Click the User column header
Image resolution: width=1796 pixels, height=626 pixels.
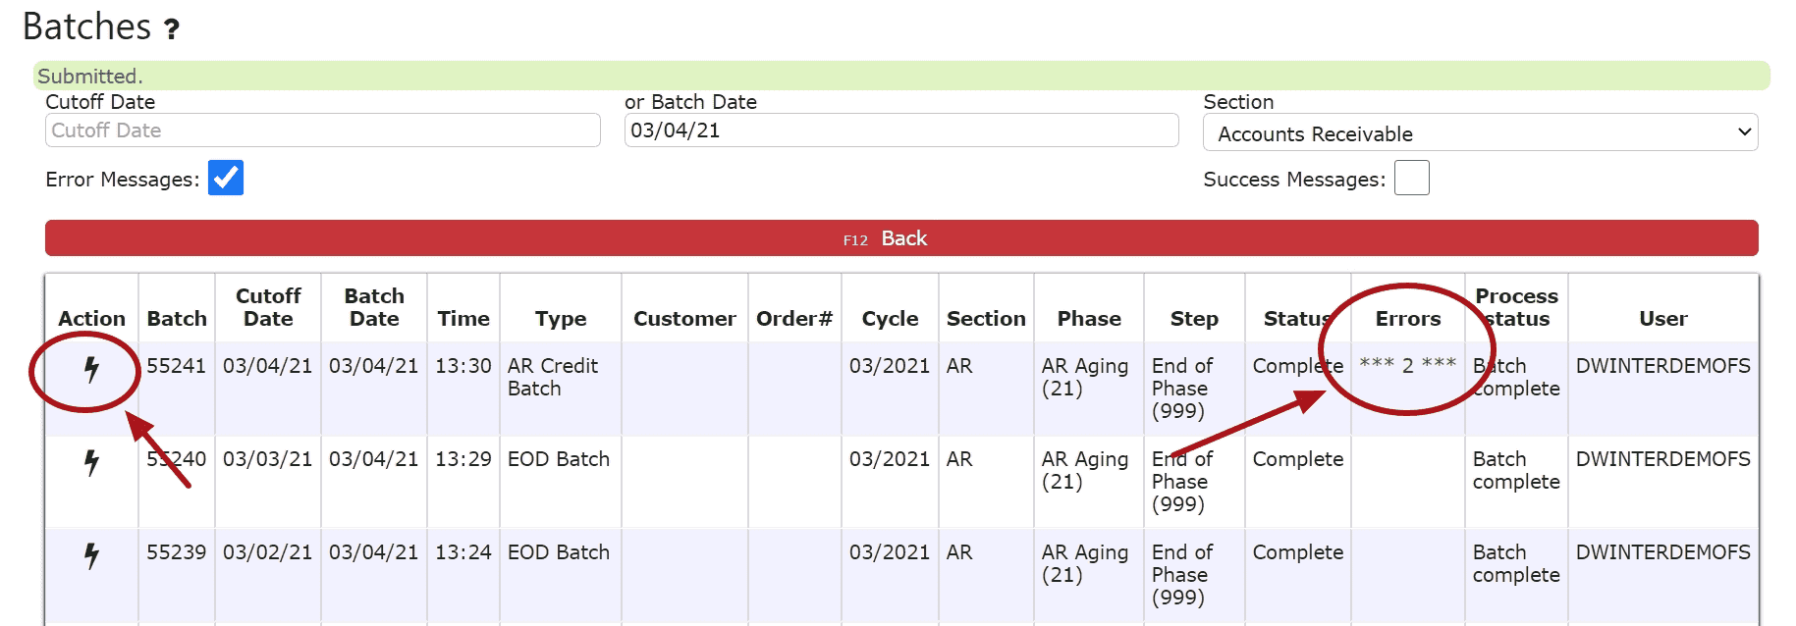pos(1663,319)
